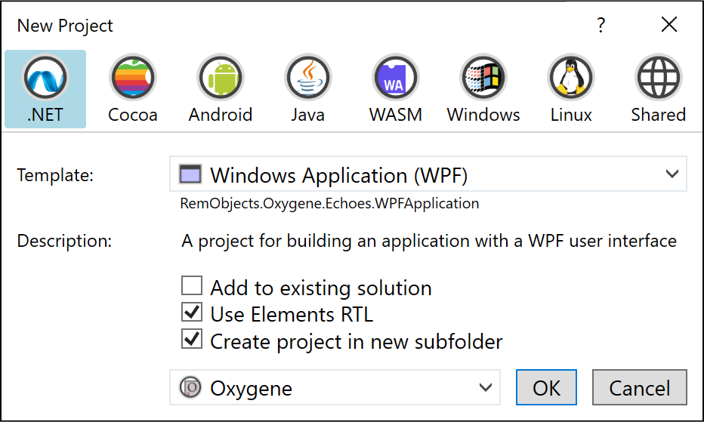Choose the Windows flag platform icon
The image size is (704, 422).
[483, 78]
